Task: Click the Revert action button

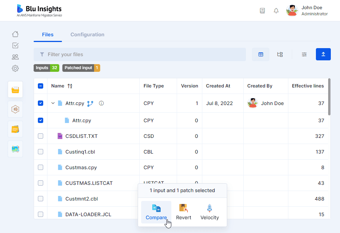Action: [184, 212]
